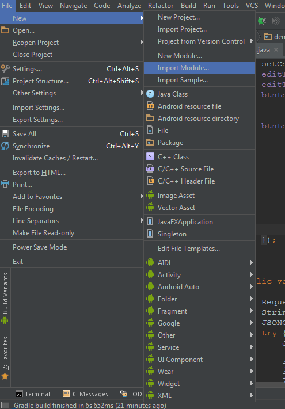Viewport: 285px width, 409px height.
Task: Click the Build Variants android icon
Action: point(5,320)
